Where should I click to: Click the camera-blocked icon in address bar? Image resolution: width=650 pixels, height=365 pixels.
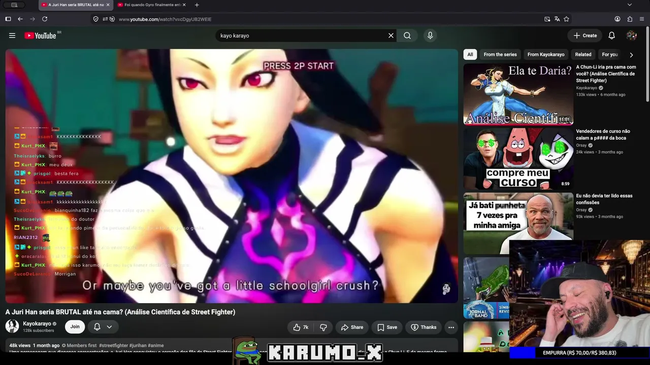(x=112, y=19)
